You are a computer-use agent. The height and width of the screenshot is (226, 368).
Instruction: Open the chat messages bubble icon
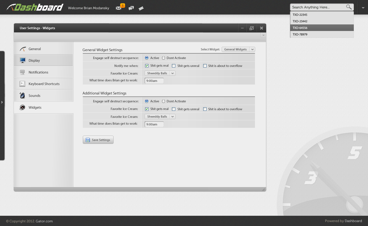131,8
